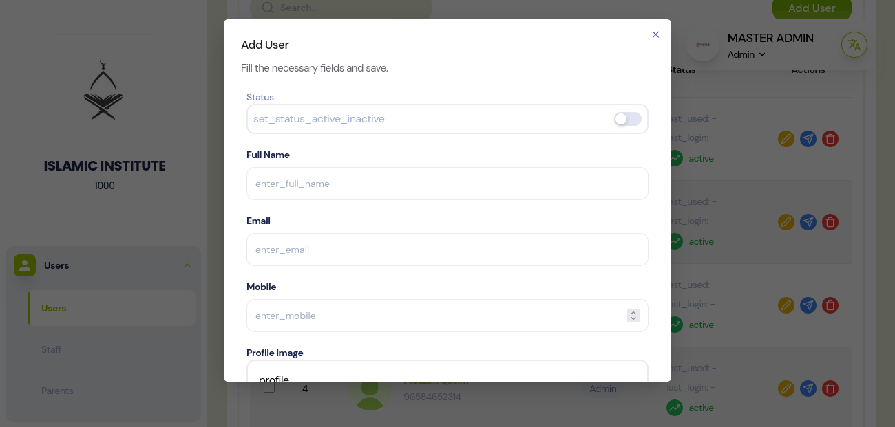895x427 pixels.
Task: Check the checkbox for row 4
Action: pyautogui.click(x=269, y=388)
